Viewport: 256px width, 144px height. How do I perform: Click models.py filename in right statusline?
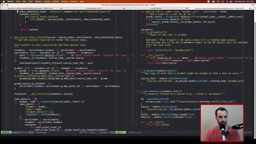pos(134,132)
